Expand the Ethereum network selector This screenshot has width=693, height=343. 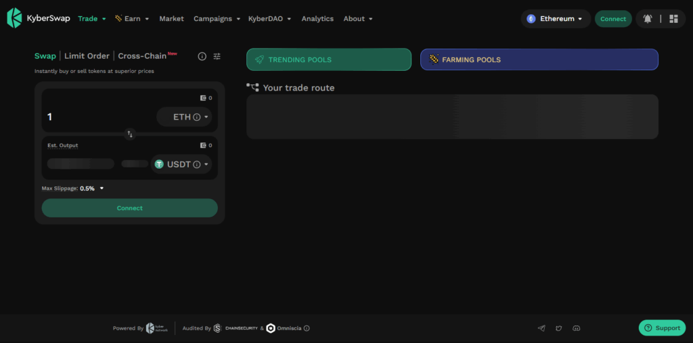pos(555,19)
